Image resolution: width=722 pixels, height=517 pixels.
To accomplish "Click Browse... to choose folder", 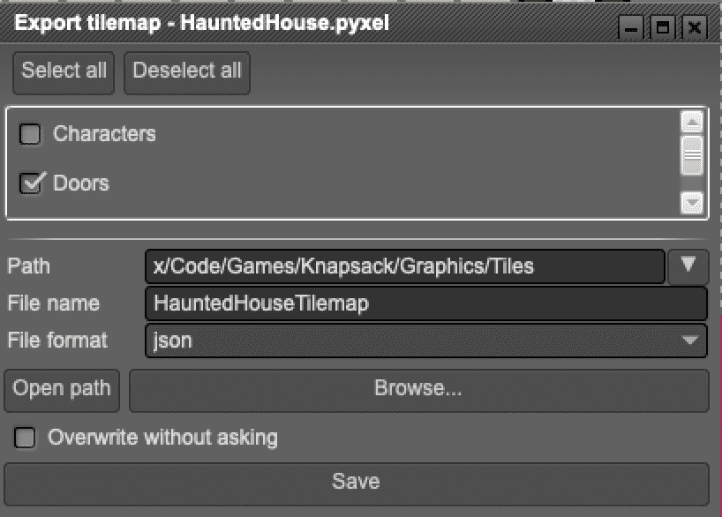I will [x=418, y=389].
